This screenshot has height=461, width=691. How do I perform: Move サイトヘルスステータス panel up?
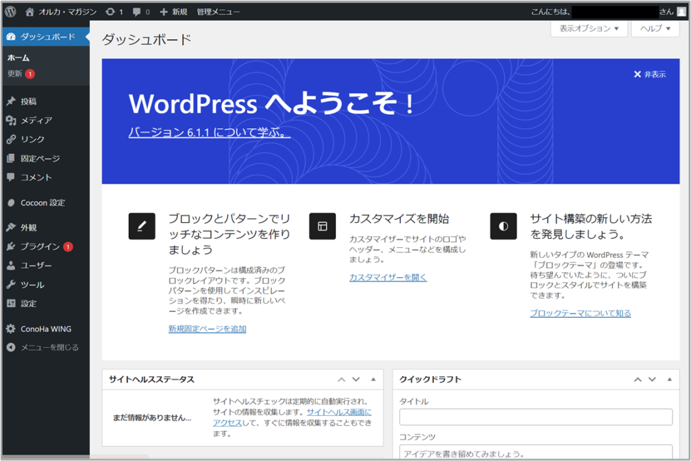(341, 379)
